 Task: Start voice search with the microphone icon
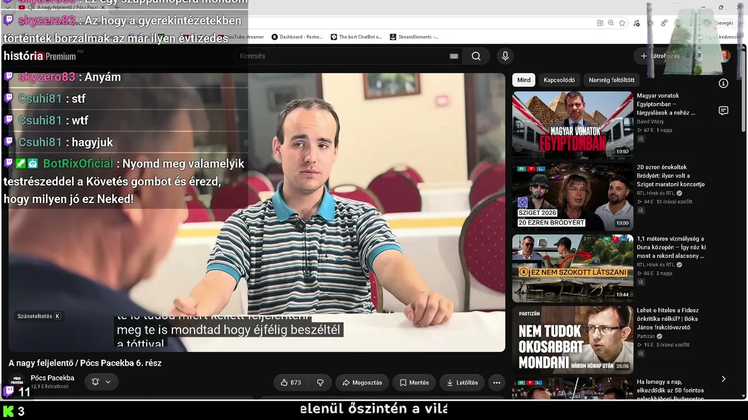pyautogui.click(x=505, y=56)
